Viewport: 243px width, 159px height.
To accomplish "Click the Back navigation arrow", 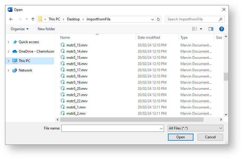I will coord(11,19).
